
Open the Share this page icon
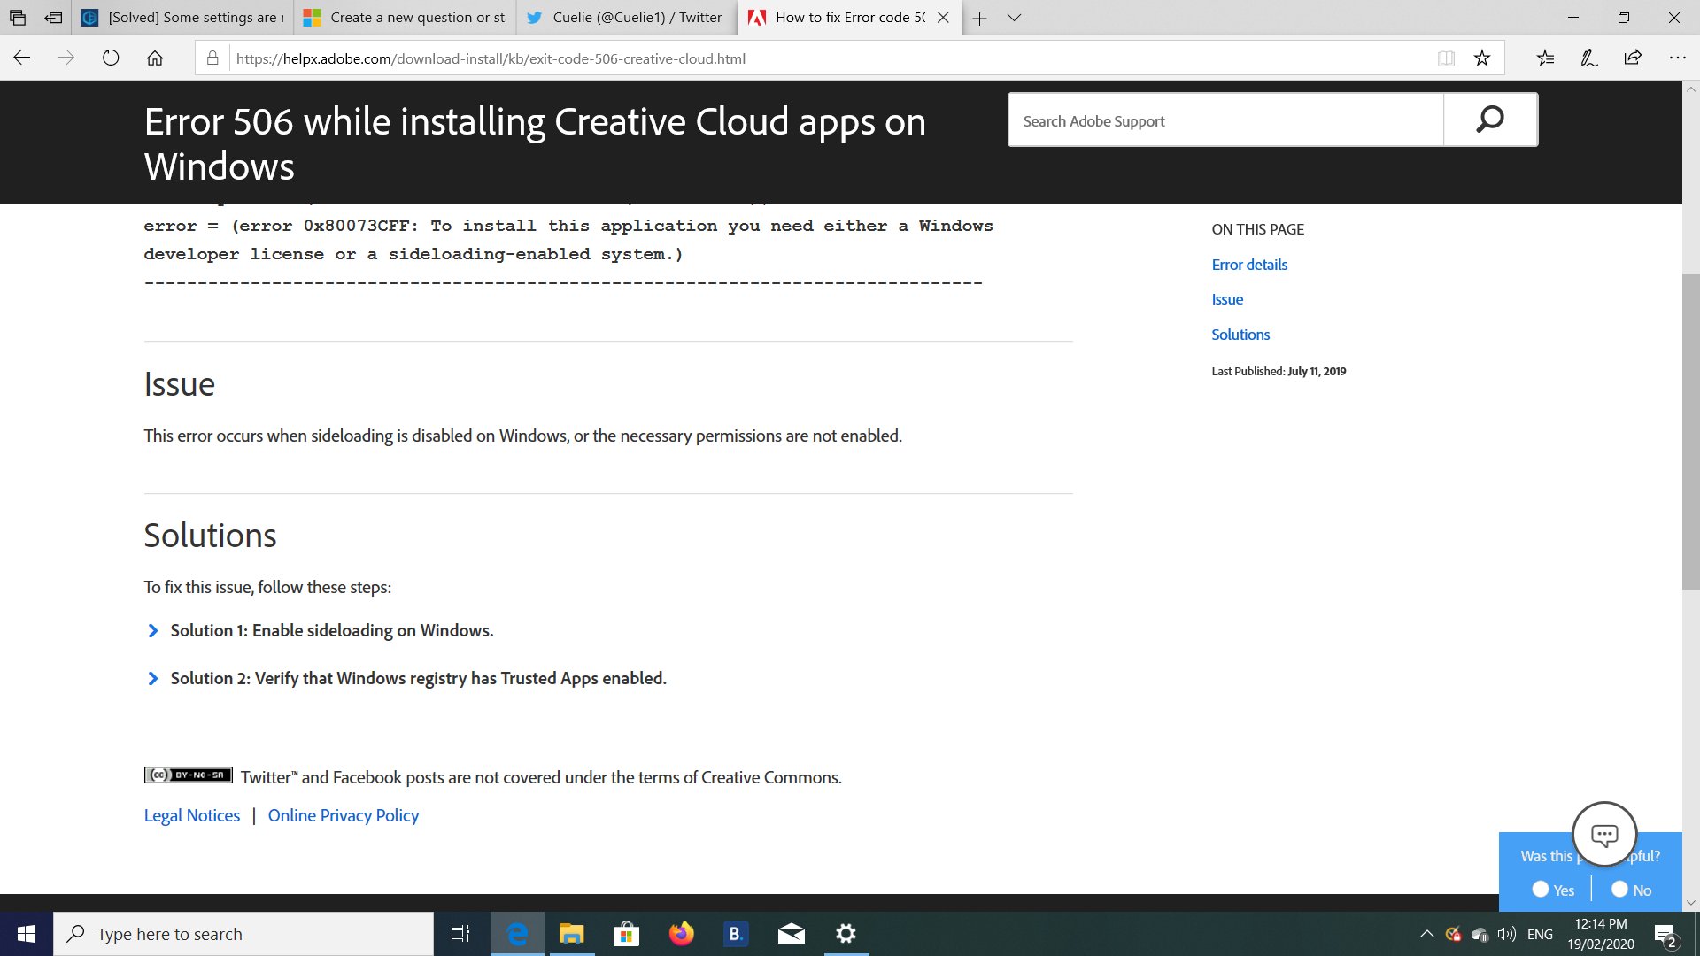(1633, 58)
